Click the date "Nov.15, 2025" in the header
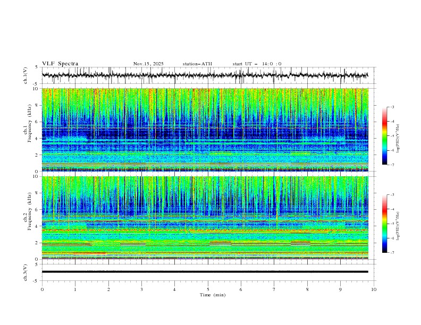421x325 pixels. [148, 64]
